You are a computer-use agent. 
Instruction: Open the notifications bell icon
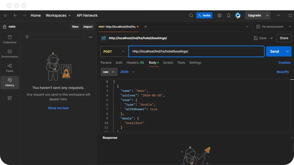point(228,15)
